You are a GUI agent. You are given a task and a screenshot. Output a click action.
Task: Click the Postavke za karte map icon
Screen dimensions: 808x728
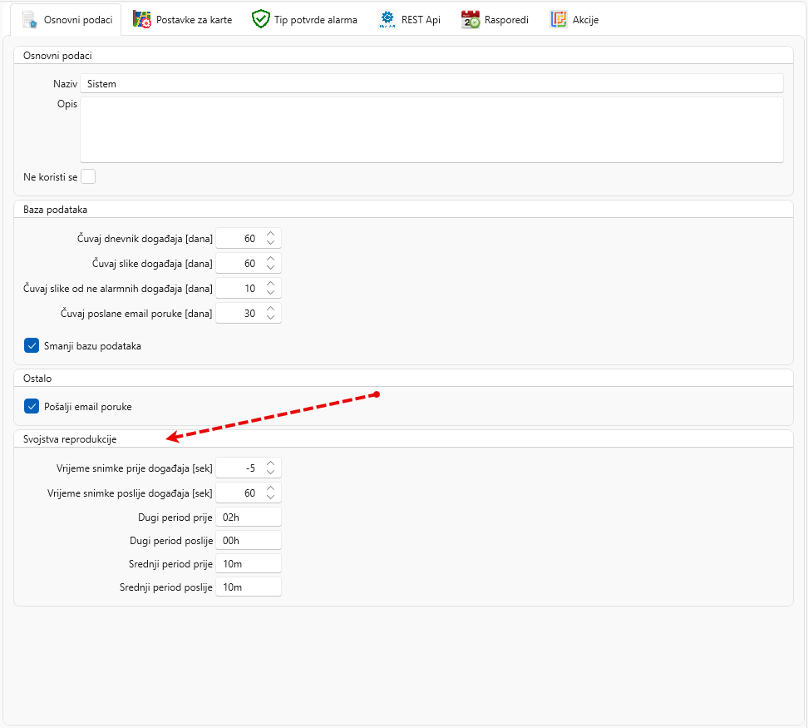142,19
